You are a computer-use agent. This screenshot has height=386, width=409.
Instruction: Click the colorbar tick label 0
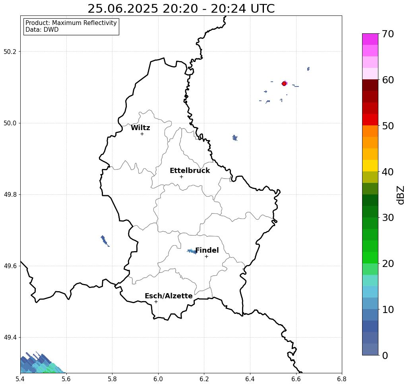click(385, 355)
